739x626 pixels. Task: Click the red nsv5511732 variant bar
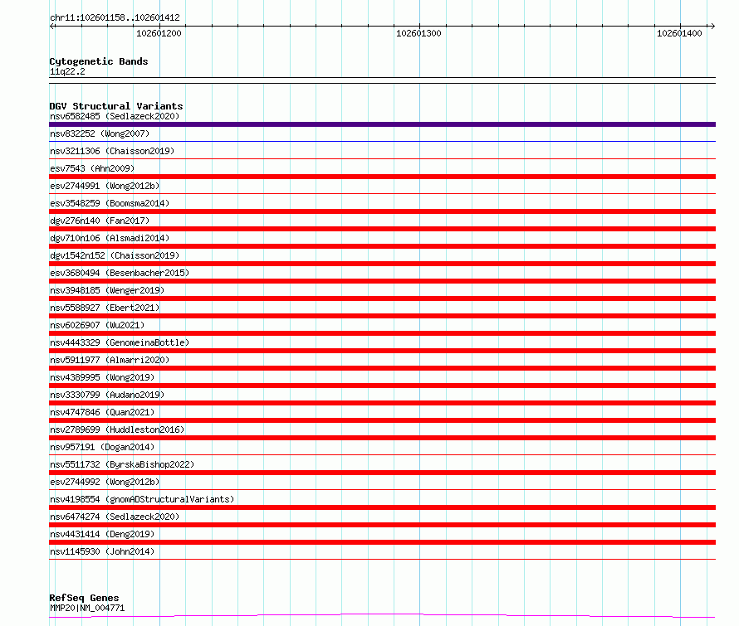click(382, 473)
